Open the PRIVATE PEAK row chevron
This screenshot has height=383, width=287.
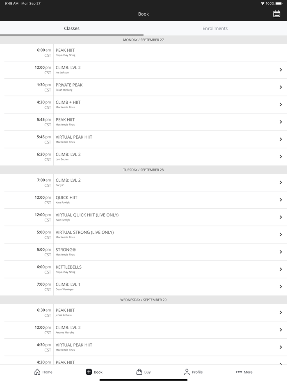click(281, 87)
